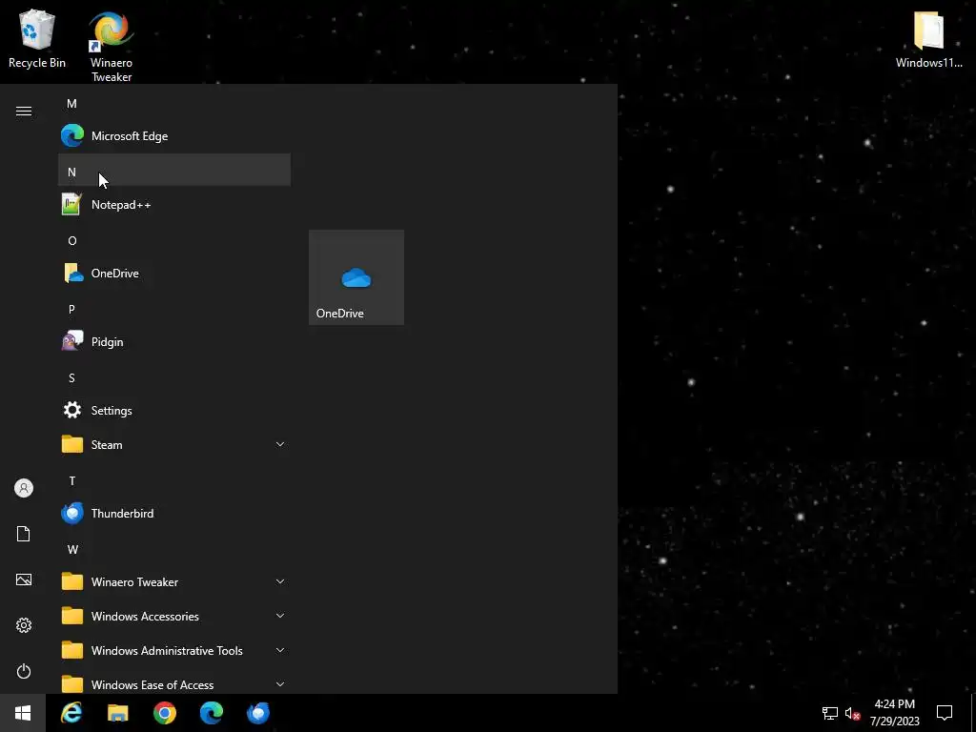Screen dimensions: 976x732
Task: Click the muted volume icon in tray
Action: coord(852,713)
